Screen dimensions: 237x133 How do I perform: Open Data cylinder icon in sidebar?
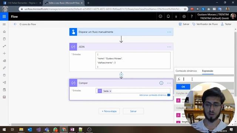4,75
